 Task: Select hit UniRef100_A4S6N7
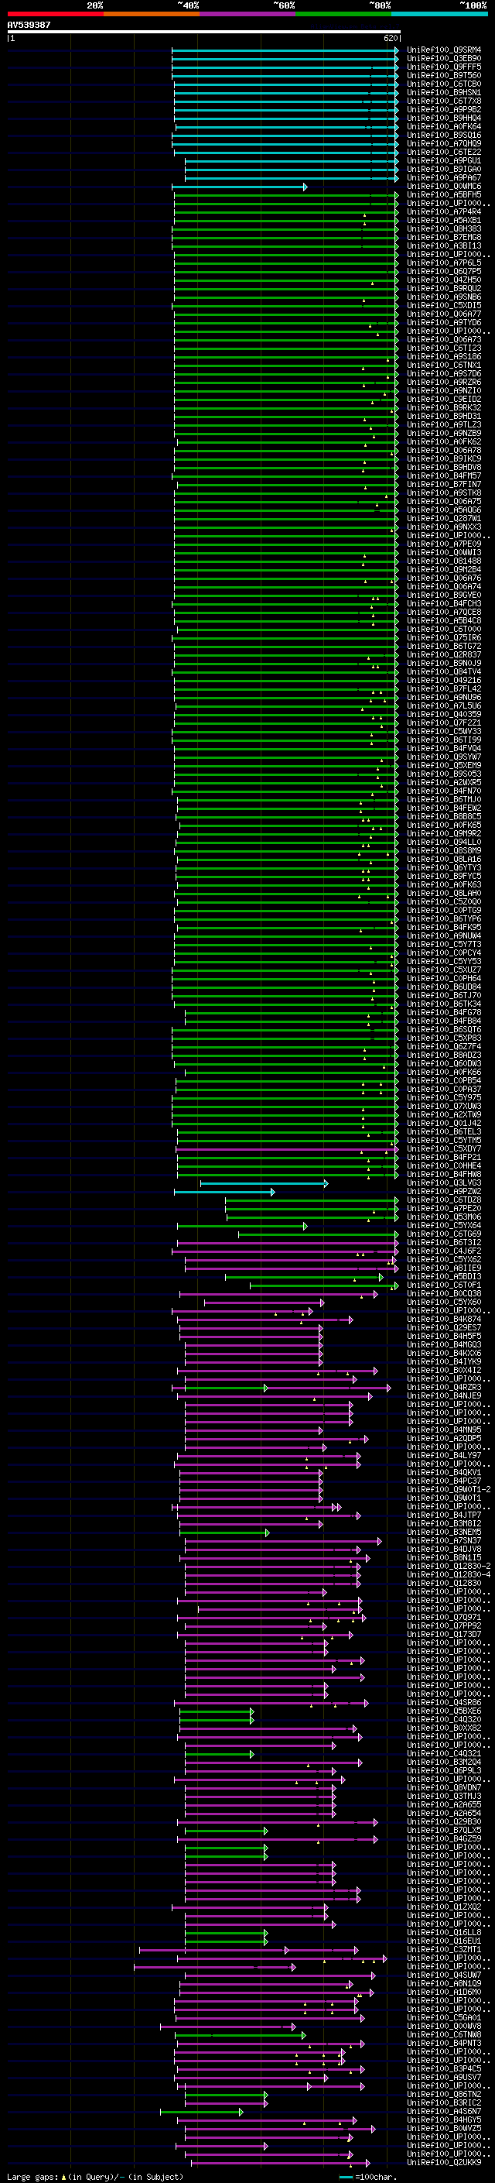coord(444,2111)
